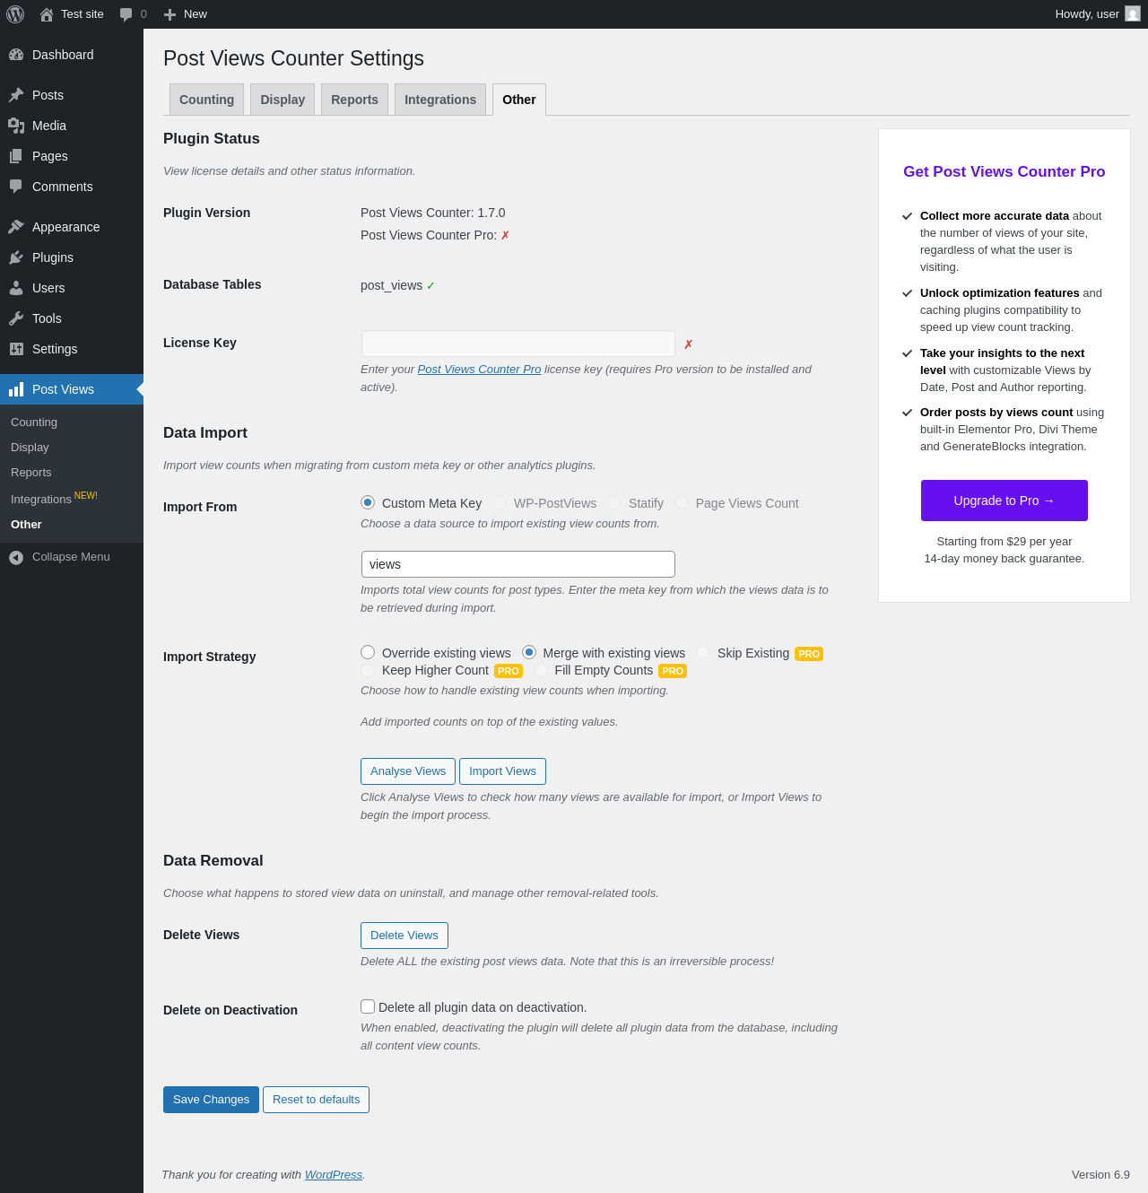This screenshot has width=1148, height=1193.
Task: Click the Appearance paintbrush icon
Action: 16,227
